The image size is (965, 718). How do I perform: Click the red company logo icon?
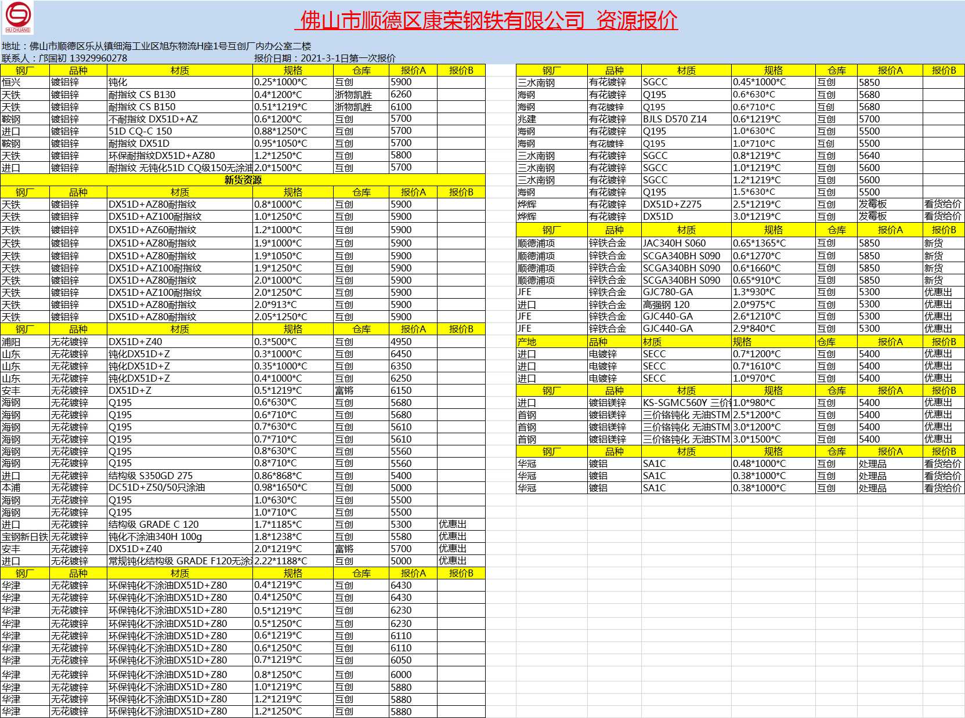18,17
